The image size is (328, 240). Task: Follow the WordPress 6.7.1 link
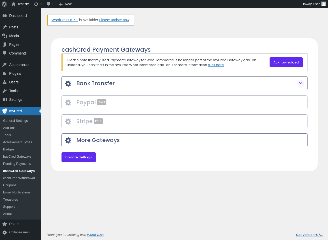point(65,20)
